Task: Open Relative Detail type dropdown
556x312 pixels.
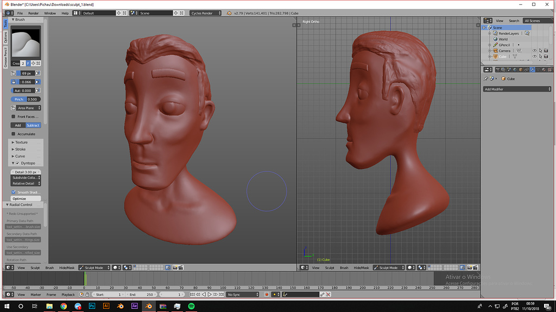Action: [x=26, y=184]
